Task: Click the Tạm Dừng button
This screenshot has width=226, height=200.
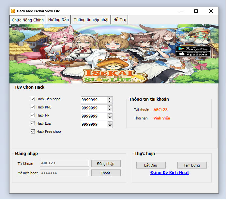Action: click(x=192, y=165)
